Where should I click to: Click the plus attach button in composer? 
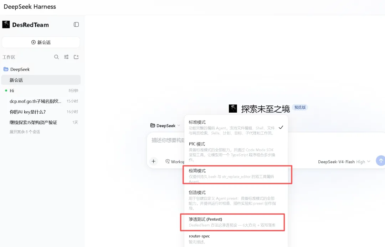[x=153, y=161]
